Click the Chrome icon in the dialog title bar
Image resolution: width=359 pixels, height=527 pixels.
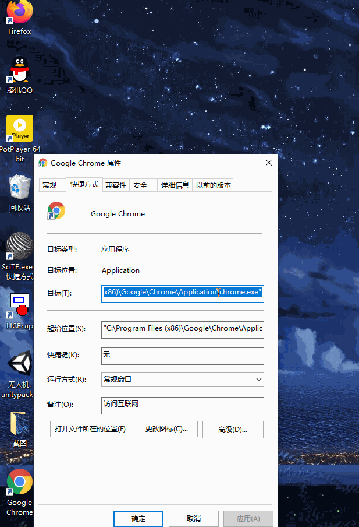point(42,163)
